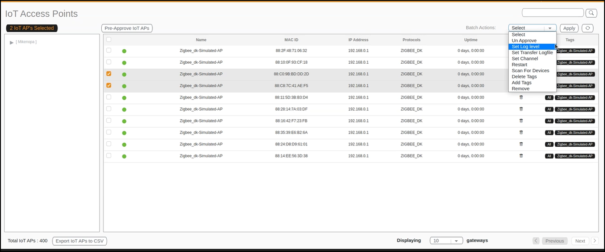Check the box for MAC 88:2F:48:71:06:32

click(x=109, y=50)
